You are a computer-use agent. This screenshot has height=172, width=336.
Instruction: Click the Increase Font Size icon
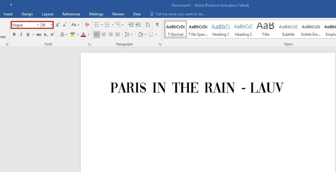tap(58, 25)
